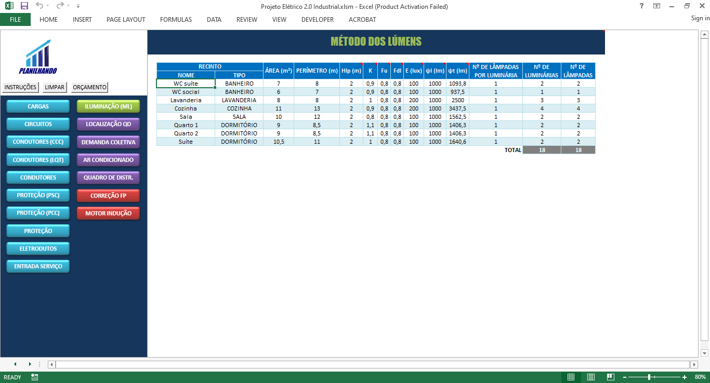Click the ELETRODUTOS button
This screenshot has width=710, height=383.
38,249
